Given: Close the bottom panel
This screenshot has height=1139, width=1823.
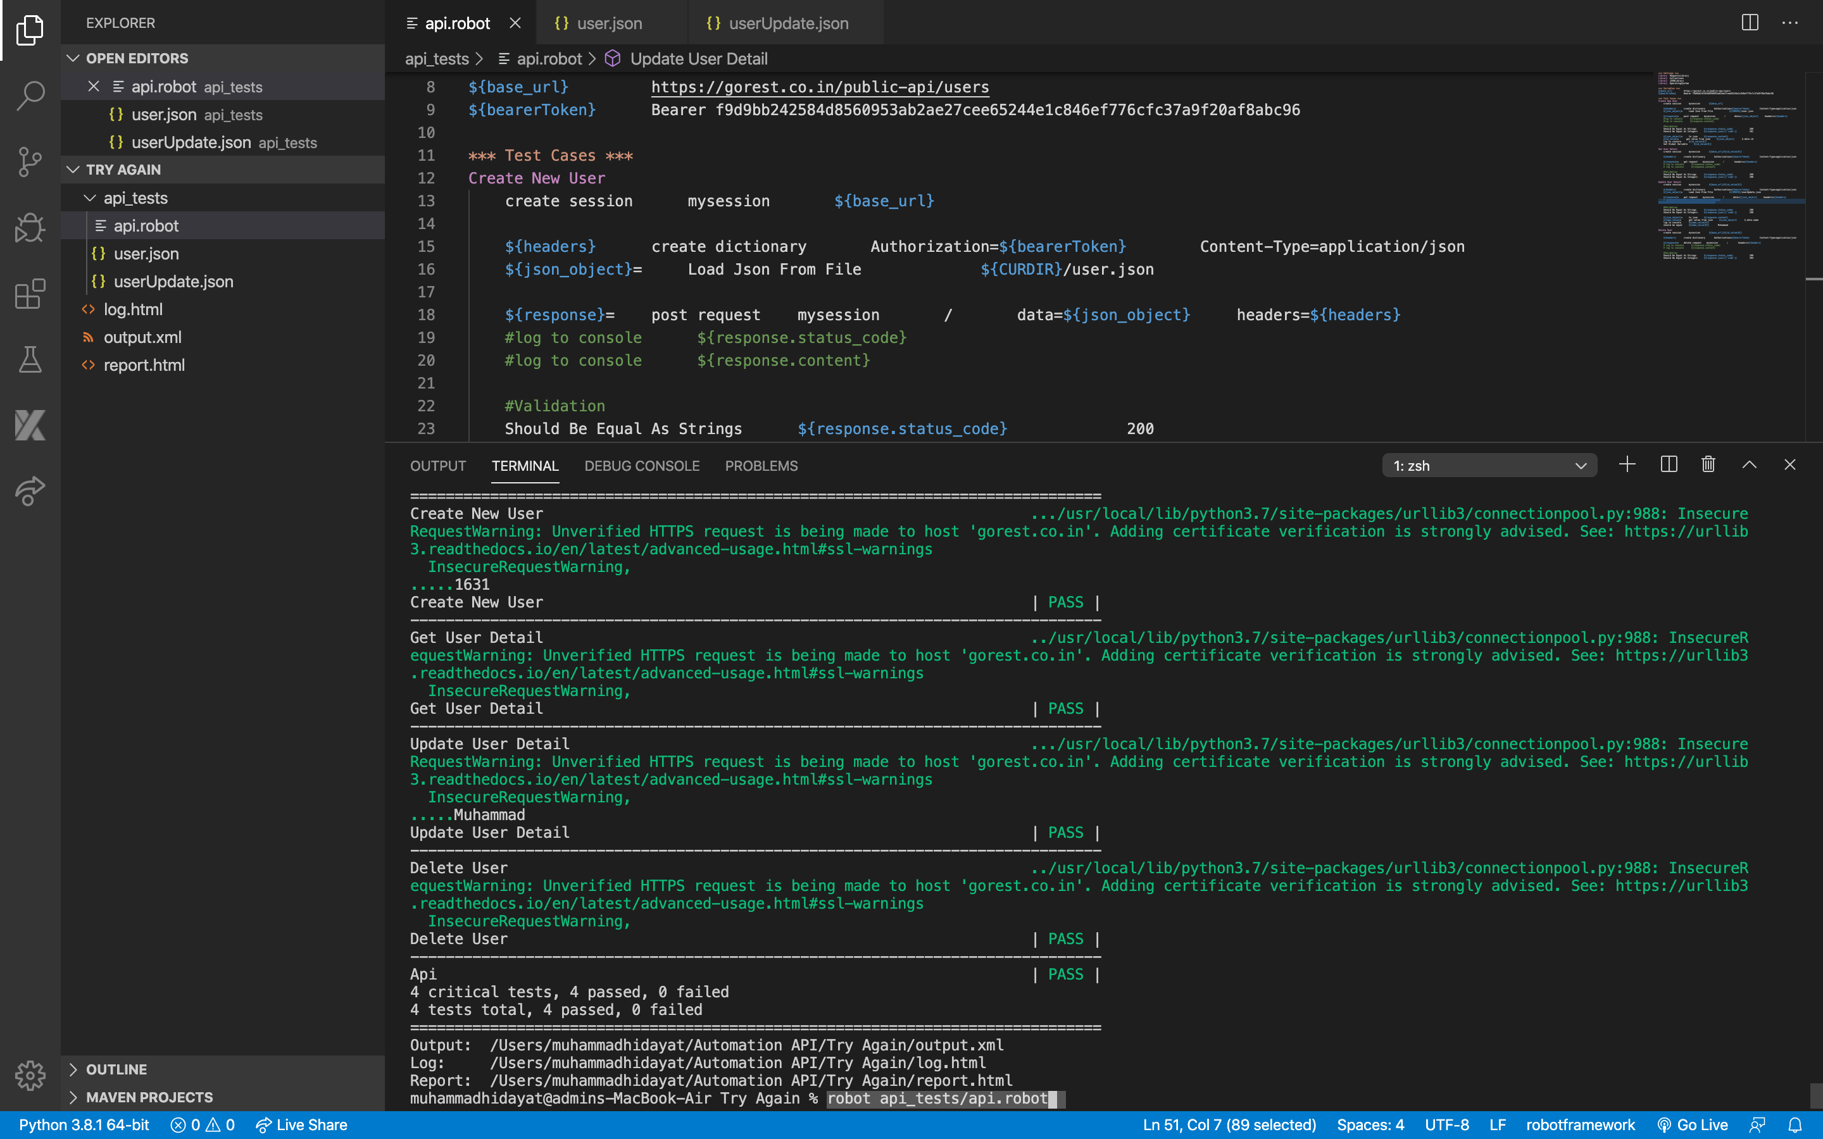Looking at the screenshot, I should point(1790,465).
